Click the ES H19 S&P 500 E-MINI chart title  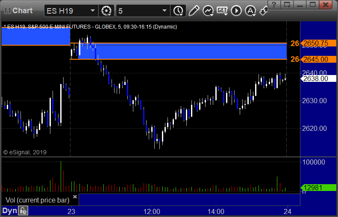pos(91,27)
